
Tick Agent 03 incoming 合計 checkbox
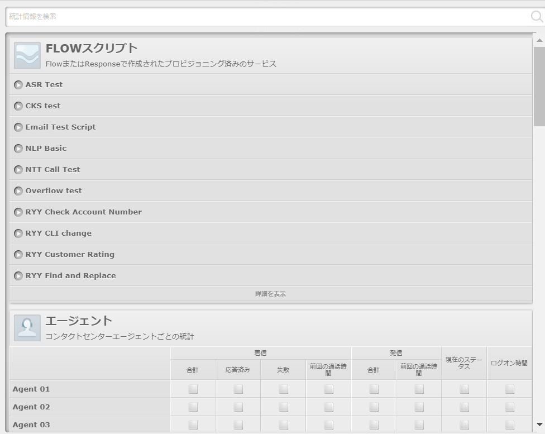[193, 425]
